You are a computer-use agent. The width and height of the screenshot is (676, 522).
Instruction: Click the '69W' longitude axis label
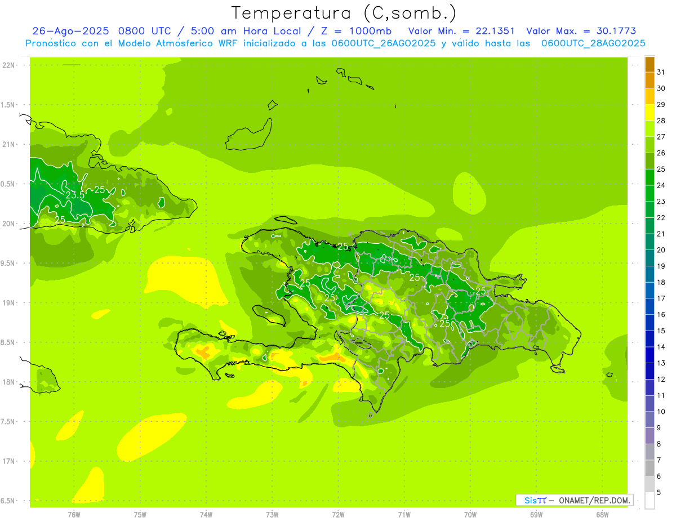pos(536,515)
